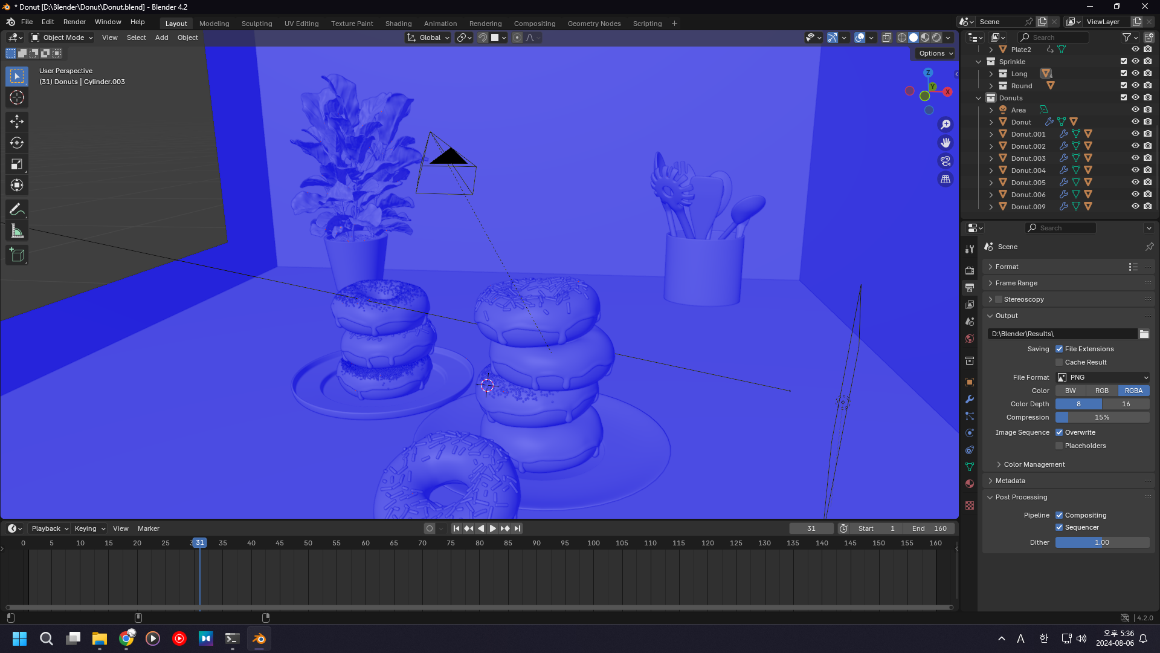1160x653 pixels.
Task: Collapse the Donuts collection in outliner
Action: (x=979, y=98)
